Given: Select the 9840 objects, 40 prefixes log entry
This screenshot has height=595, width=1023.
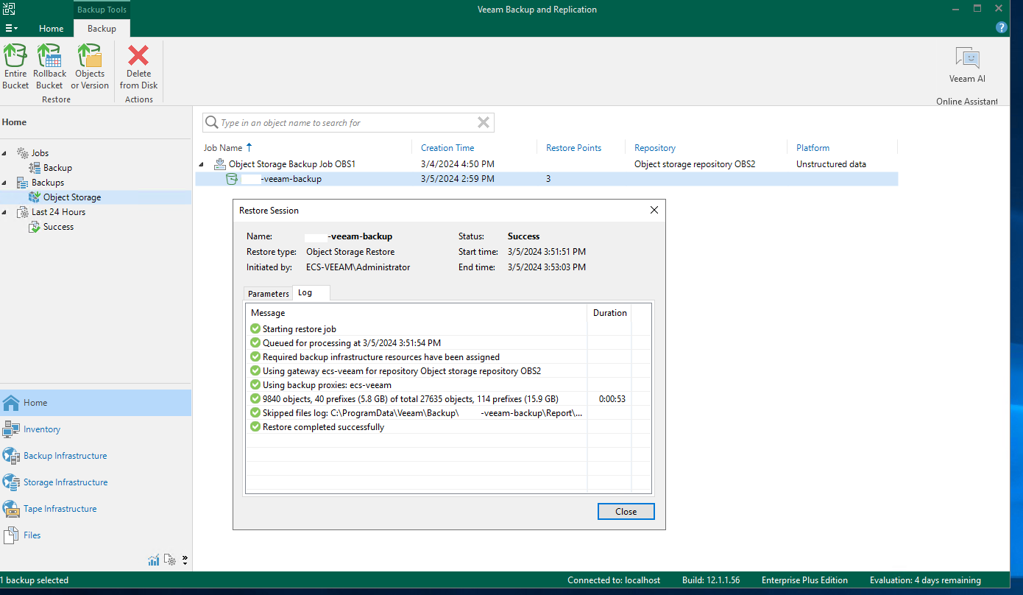Looking at the screenshot, I should (x=448, y=399).
